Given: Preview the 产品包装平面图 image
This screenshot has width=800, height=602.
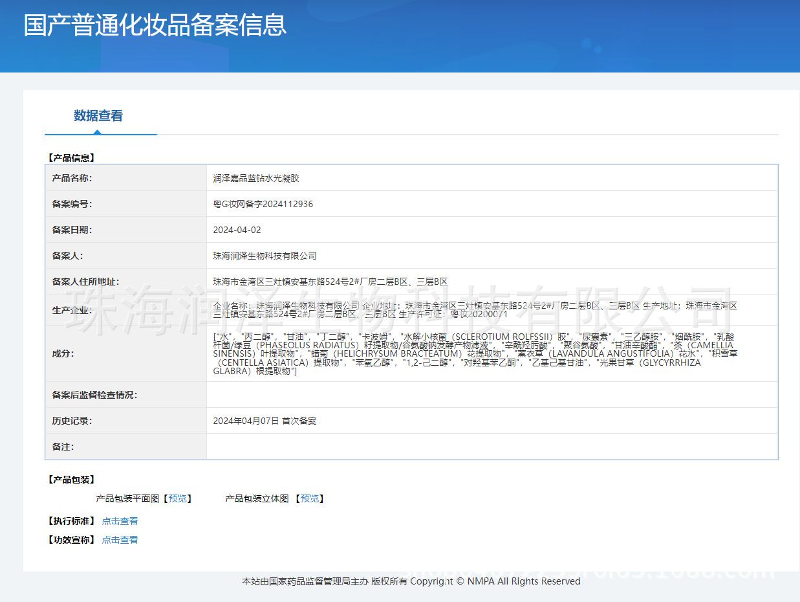Looking at the screenshot, I should click(x=177, y=498).
